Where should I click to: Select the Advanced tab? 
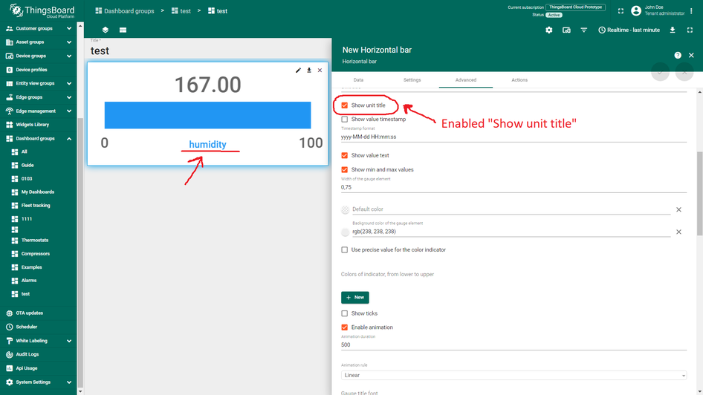point(466,79)
